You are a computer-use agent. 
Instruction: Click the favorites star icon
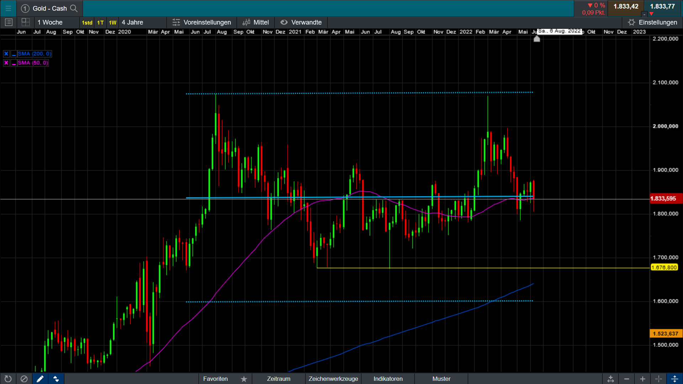click(x=244, y=379)
